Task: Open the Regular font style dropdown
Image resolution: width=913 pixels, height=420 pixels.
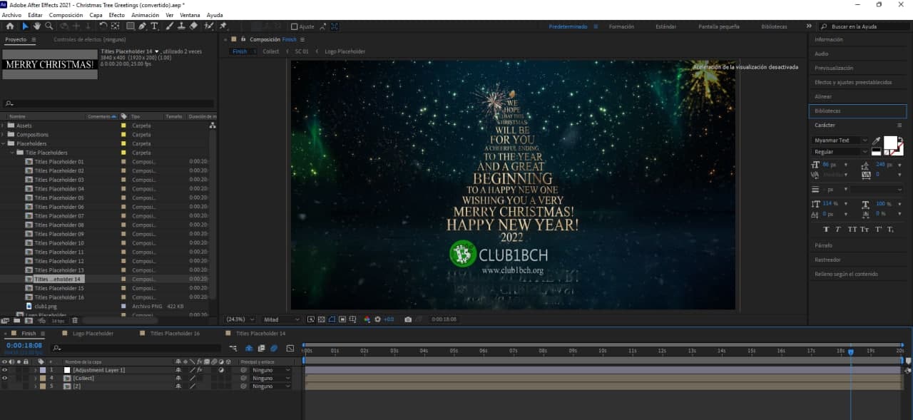Action: tap(840, 152)
